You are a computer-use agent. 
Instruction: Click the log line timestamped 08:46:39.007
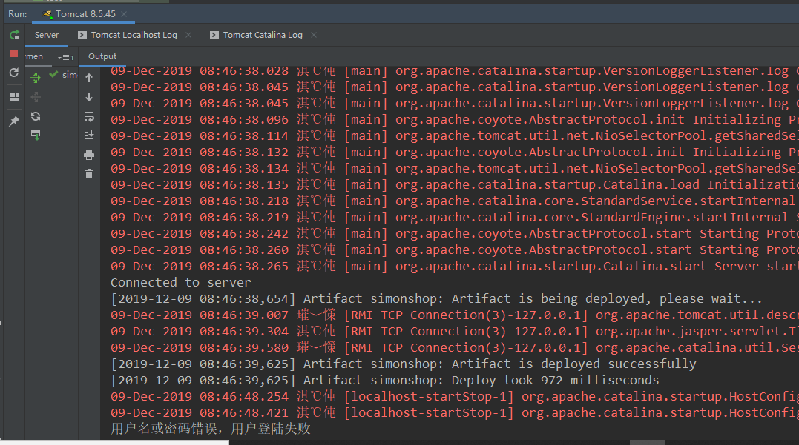point(455,315)
